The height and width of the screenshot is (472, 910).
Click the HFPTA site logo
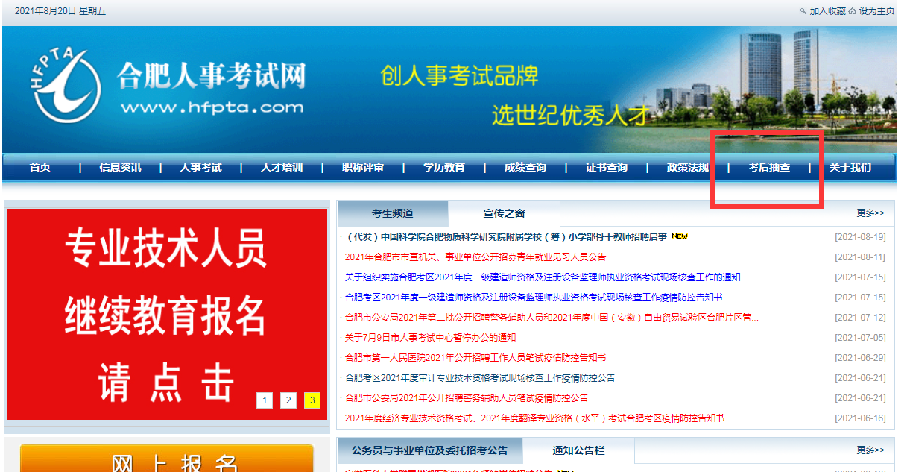[66, 85]
